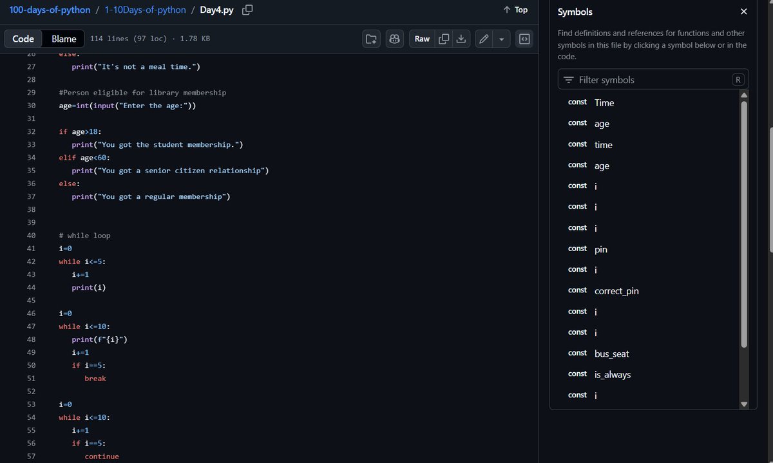Click line number 30
The width and height of the screenshot is (773, 463).
(32, 106)
